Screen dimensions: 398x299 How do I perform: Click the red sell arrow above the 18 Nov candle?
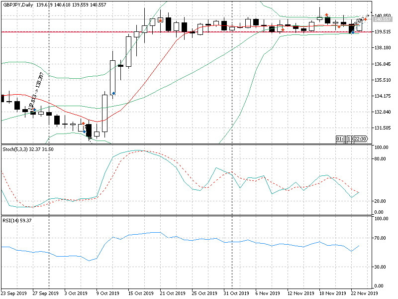click(326, 15)
